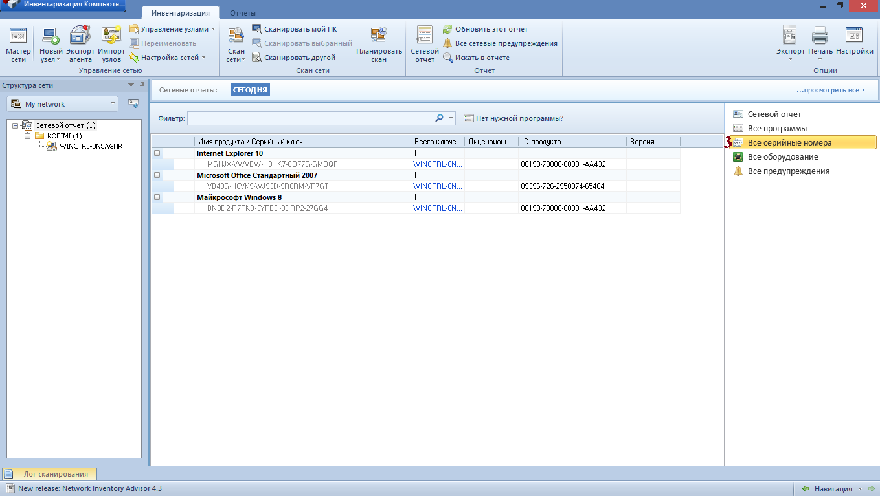
Task: Collapse the Internet Explorer 10 group
Action: (157, 153)
